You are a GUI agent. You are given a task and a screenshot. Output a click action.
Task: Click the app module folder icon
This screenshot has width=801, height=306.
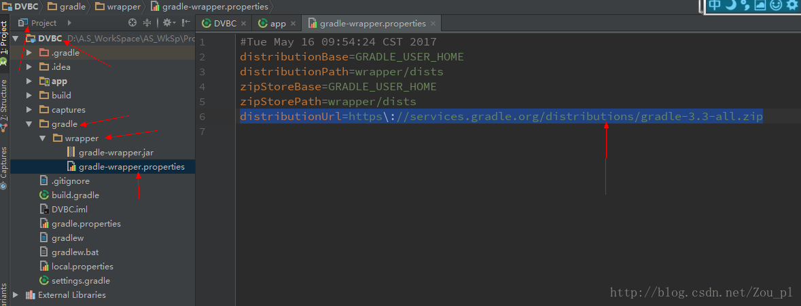[44, 81]
